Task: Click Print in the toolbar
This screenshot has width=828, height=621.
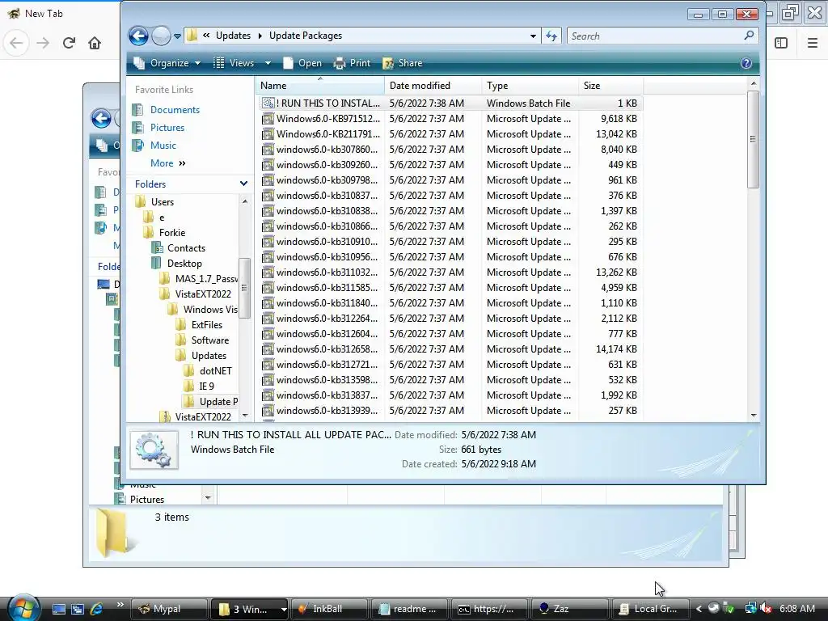Action: point(352,63)
